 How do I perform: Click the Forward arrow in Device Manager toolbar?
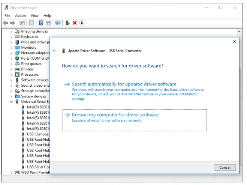(x=12, y=23)
